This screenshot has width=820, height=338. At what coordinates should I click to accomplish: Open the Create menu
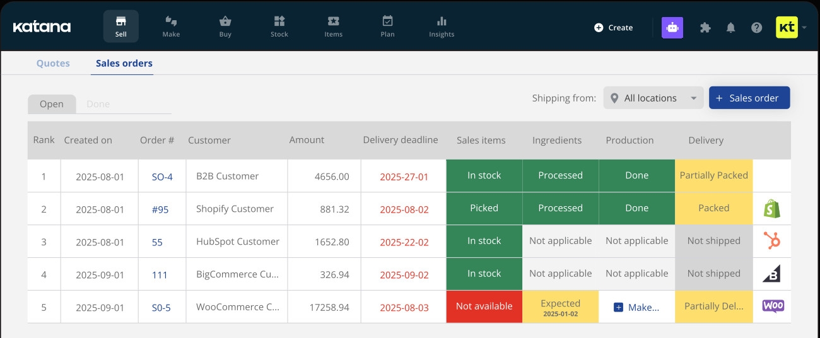pyautogui.click(x=614, y=28)
